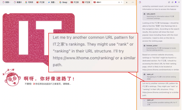Screen dimensions: 182x110
Task: Click the assistant logo in side panel header
Action: pyautogui.click(x=140, y=2)
